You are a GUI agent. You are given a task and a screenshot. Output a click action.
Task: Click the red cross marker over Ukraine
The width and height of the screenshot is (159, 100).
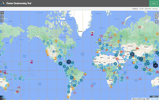111,45
